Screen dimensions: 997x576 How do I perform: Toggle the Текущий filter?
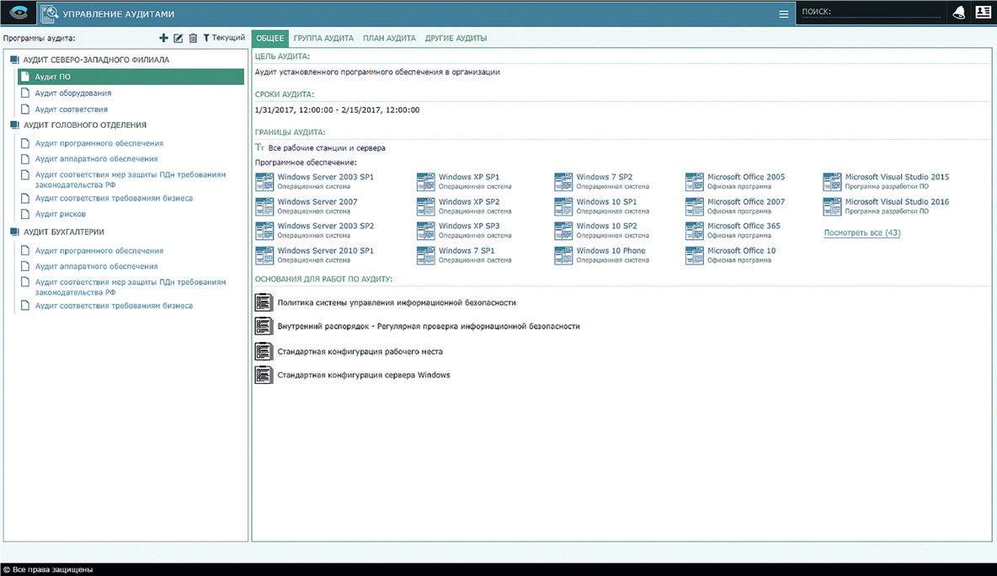click(224, 38)
